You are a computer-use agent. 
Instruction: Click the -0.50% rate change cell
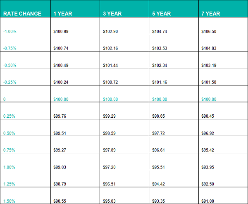(x=10, y=65)
